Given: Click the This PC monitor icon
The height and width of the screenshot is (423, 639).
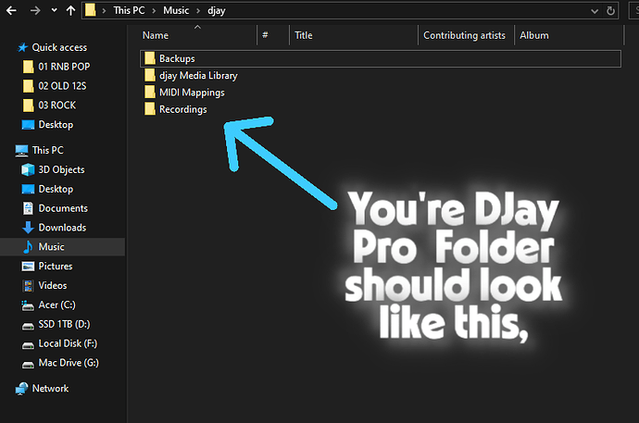Looking at the screenshot, I should (21, 151).
